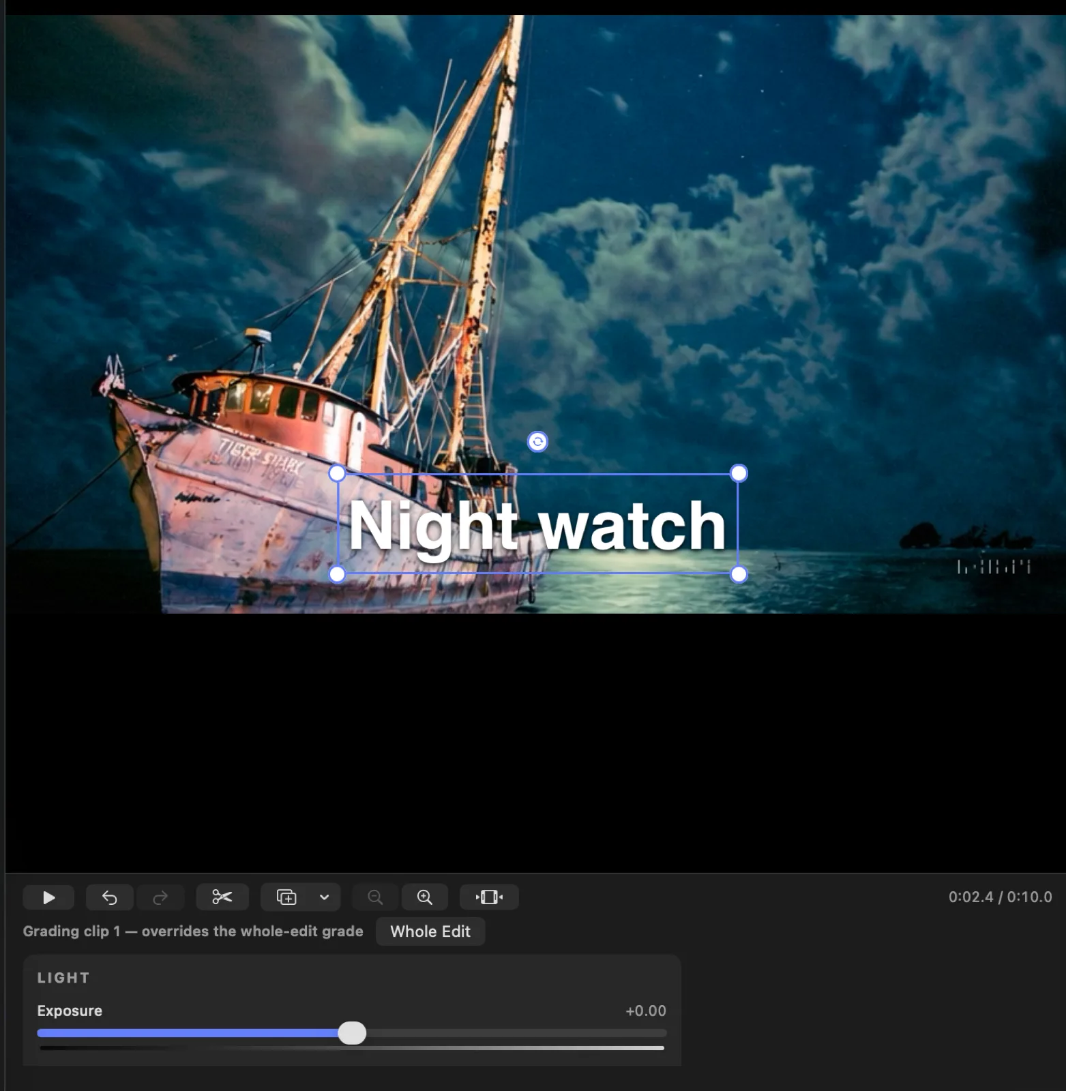Image resolution: width=1066 pixels, height=1091 pixels.
Task: Click the Exposure slider handle
Action: (352, 1033)
